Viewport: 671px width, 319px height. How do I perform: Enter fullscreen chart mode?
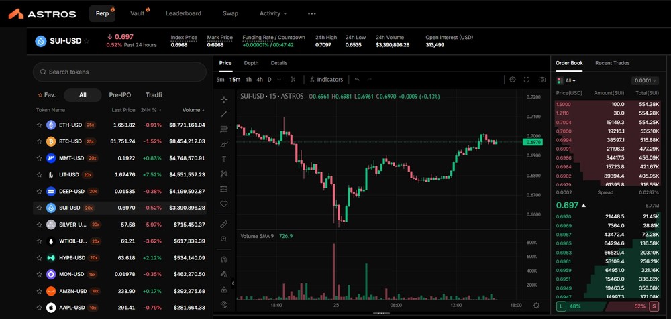[527, 80]
